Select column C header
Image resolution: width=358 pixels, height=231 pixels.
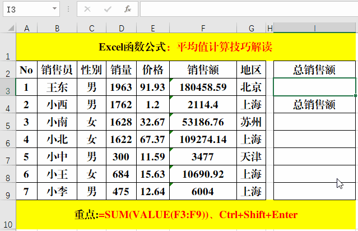(91, 29)
